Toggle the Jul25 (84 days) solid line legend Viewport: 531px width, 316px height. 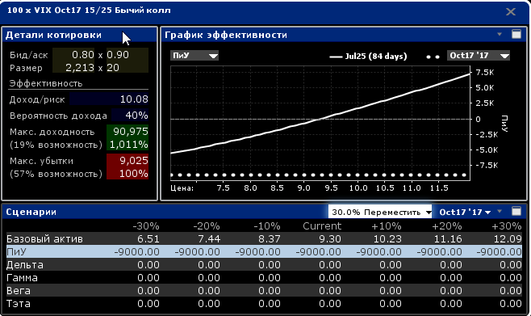(x=368, y=57)
